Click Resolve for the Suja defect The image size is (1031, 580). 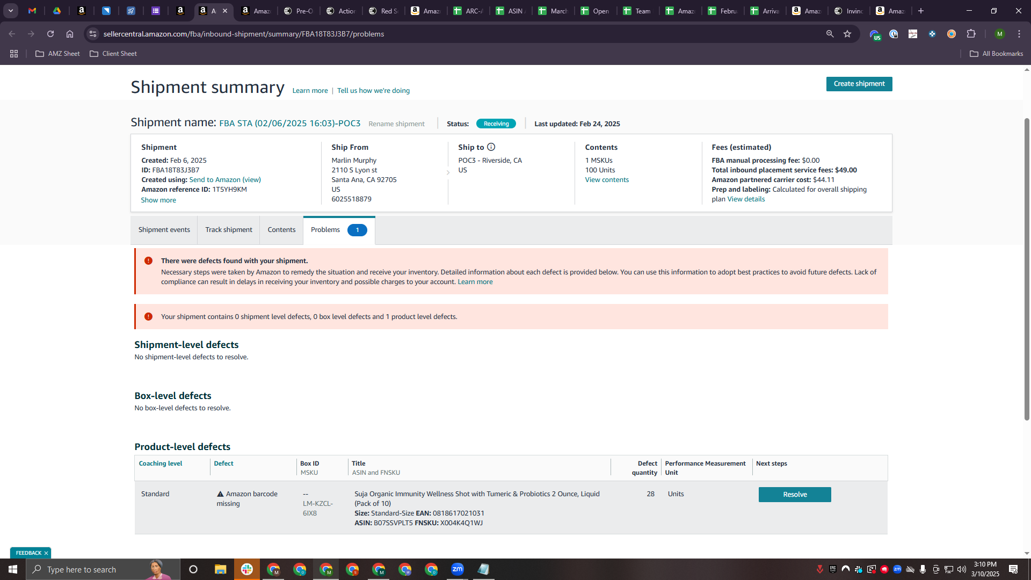(x=795, y=495)
